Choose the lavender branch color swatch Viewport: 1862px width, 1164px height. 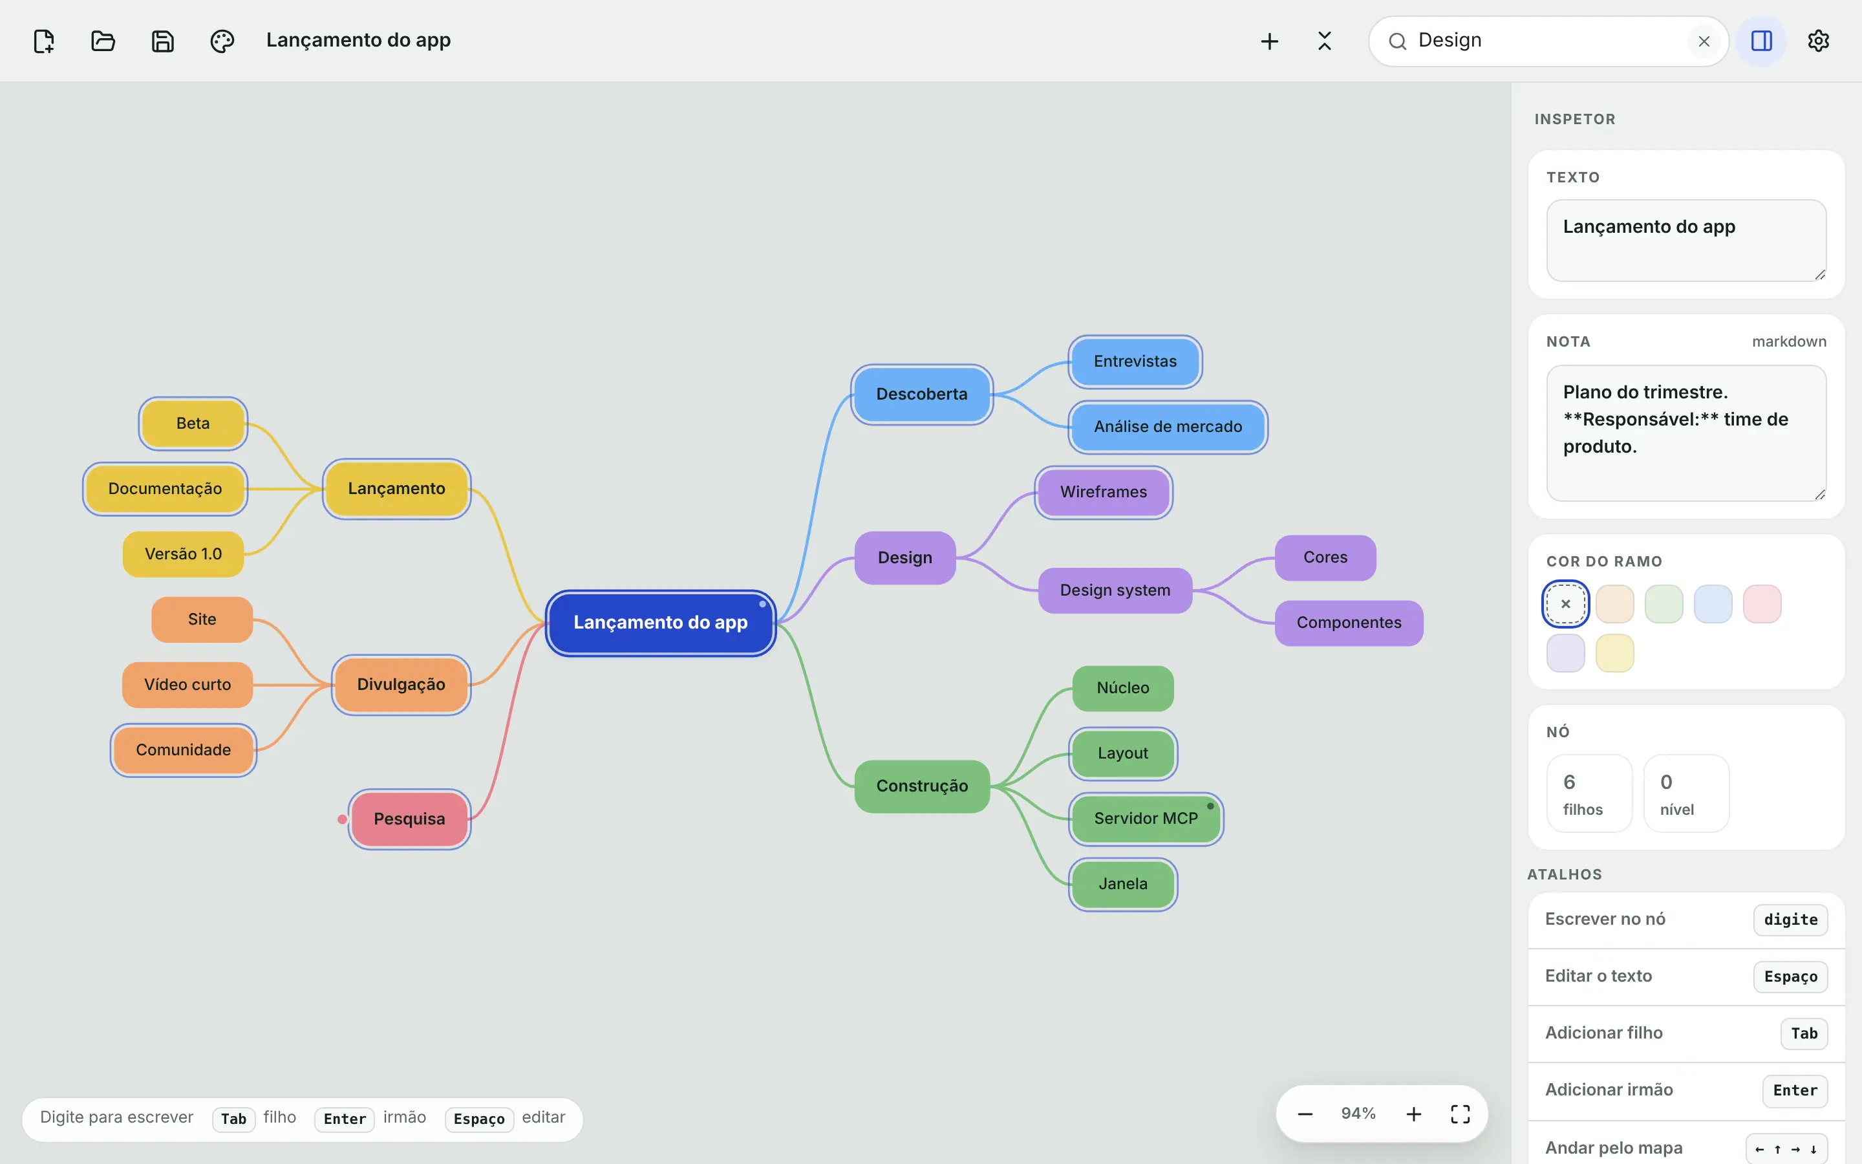tap(1565, 653)
